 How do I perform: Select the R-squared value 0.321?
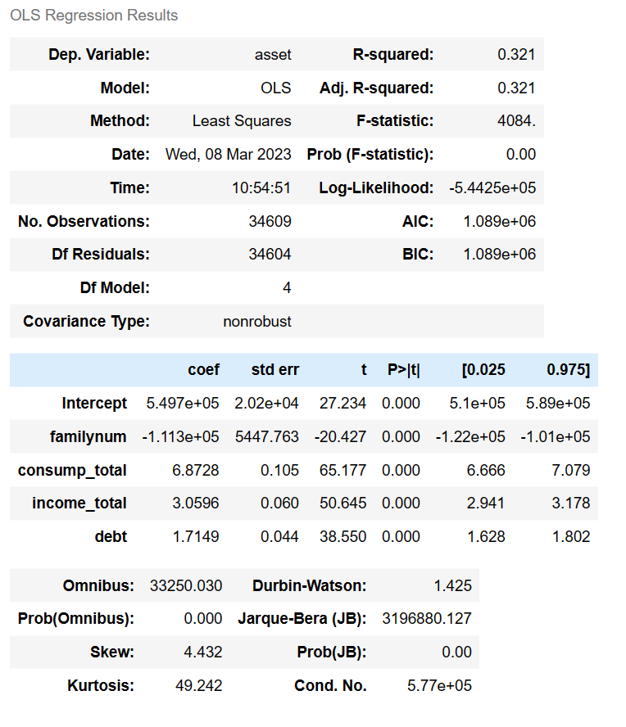pos(516,54)
